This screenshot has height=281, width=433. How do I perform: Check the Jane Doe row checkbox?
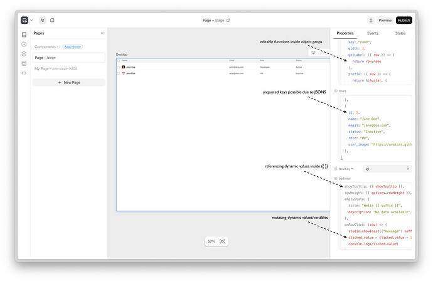click(119, 73)
